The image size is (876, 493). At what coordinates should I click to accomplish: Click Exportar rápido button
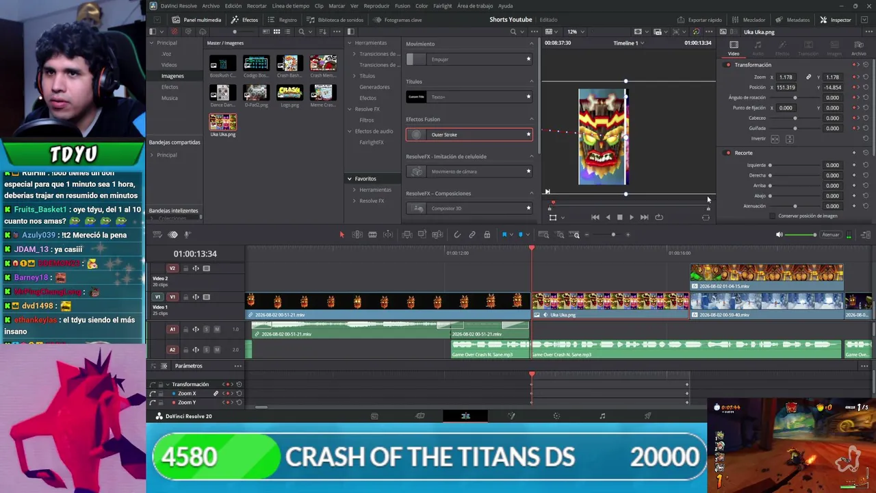700,20
